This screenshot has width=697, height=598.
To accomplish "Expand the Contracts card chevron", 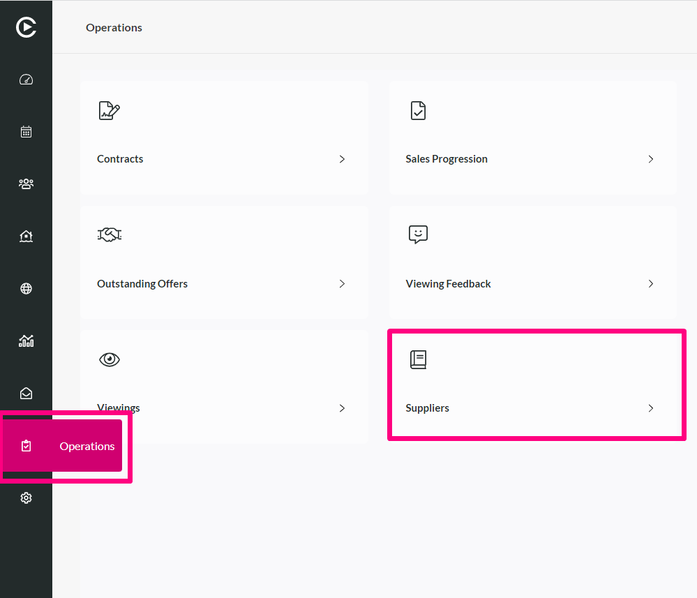I will pos(342,159).
